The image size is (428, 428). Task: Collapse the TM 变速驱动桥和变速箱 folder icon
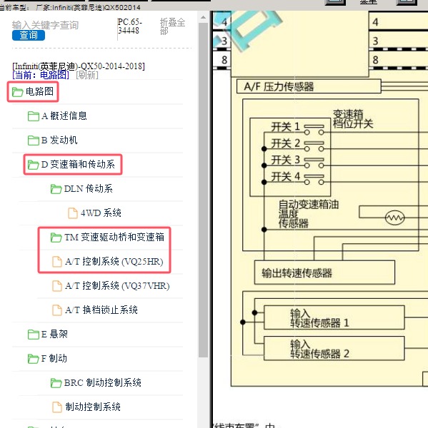point(56,238)
